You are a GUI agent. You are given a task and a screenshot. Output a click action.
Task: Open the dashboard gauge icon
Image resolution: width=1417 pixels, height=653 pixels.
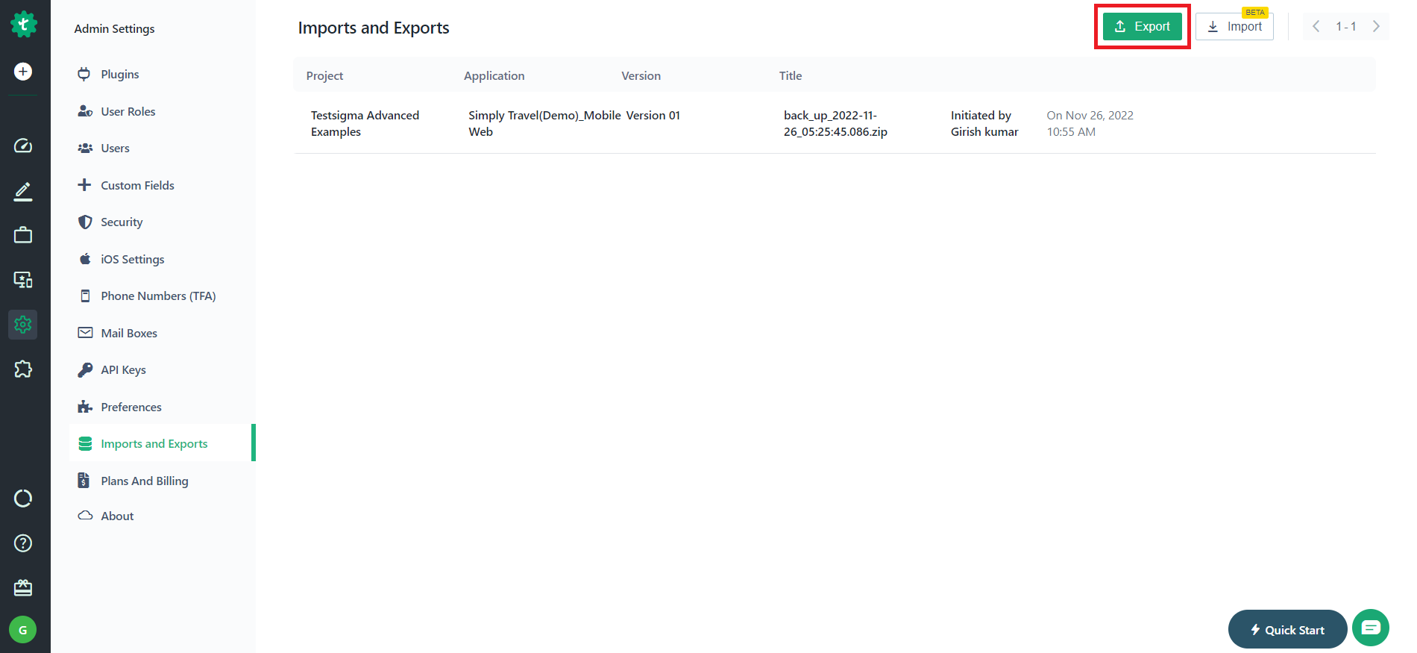pyautogui.click(x=23, y=146)
